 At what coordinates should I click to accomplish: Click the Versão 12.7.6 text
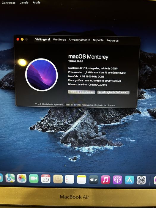click(x=75, y=61)
